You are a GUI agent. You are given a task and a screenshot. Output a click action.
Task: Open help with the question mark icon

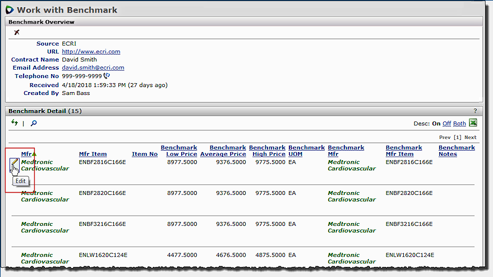pyautogui.click(x=475, y=111)
